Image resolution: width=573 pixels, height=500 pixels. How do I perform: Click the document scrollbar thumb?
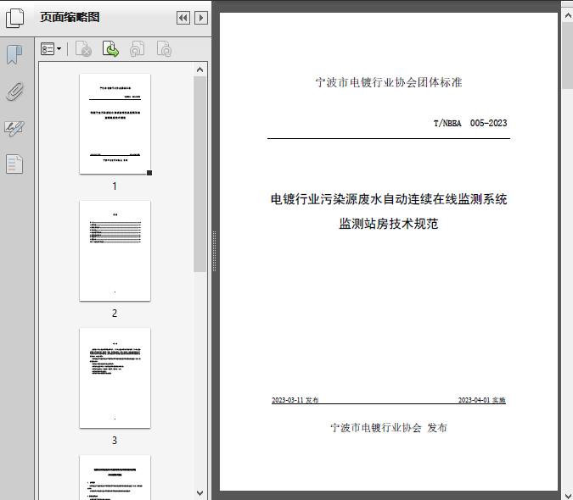click(x=568, y=55)
